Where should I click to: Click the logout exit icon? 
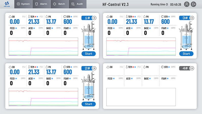(194, 4)
